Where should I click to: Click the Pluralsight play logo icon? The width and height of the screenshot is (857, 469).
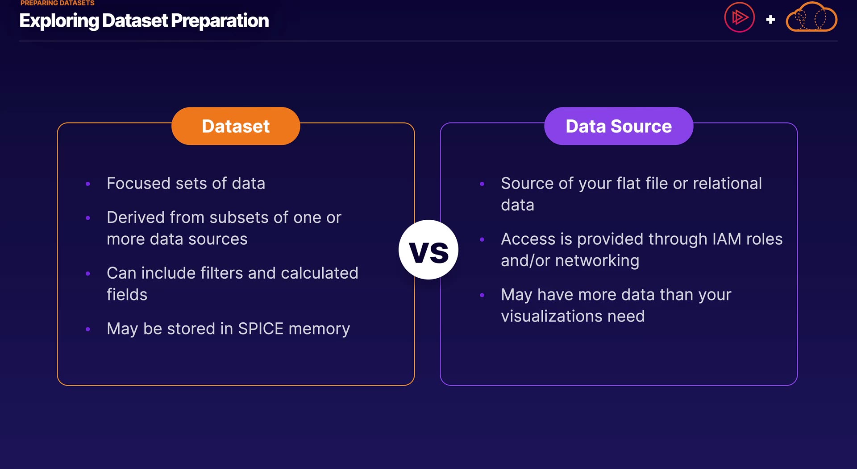739,18
